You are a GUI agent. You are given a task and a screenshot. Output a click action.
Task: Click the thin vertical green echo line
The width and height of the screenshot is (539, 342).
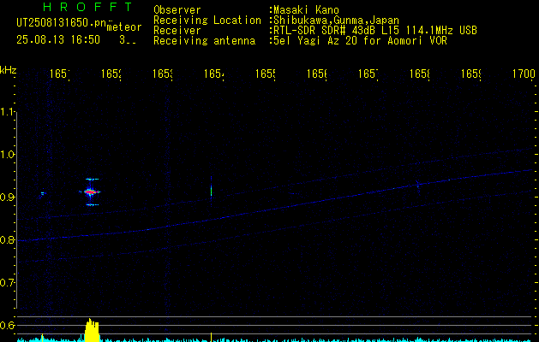(x=211, y=191)
